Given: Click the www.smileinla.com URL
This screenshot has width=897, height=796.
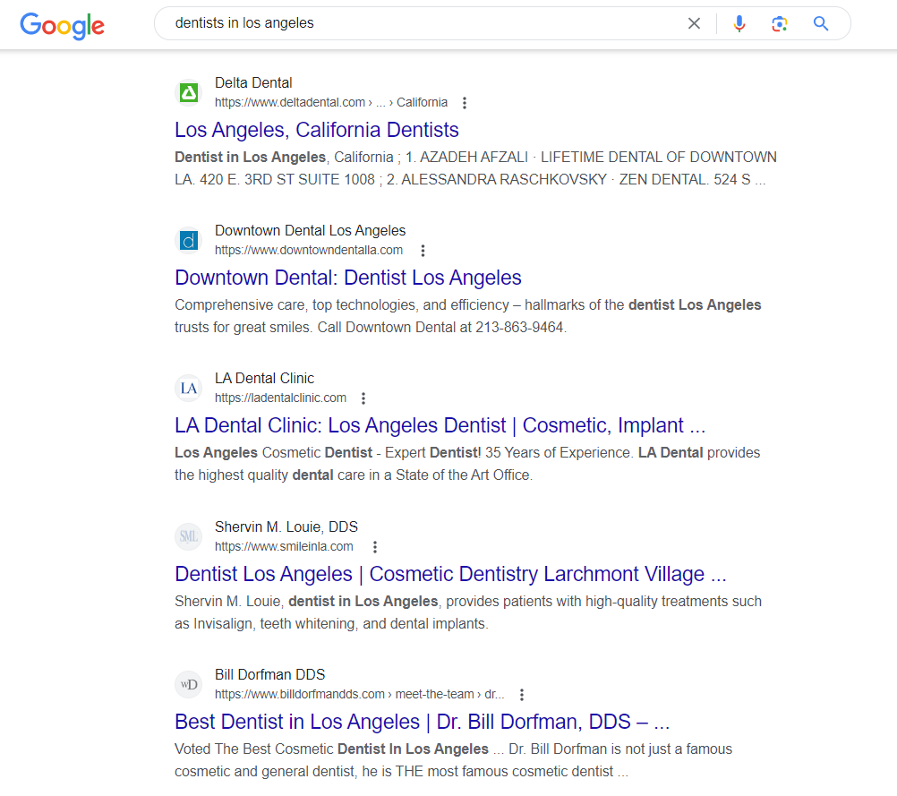Looking at the screenshot, I should (x=285, y=546).
